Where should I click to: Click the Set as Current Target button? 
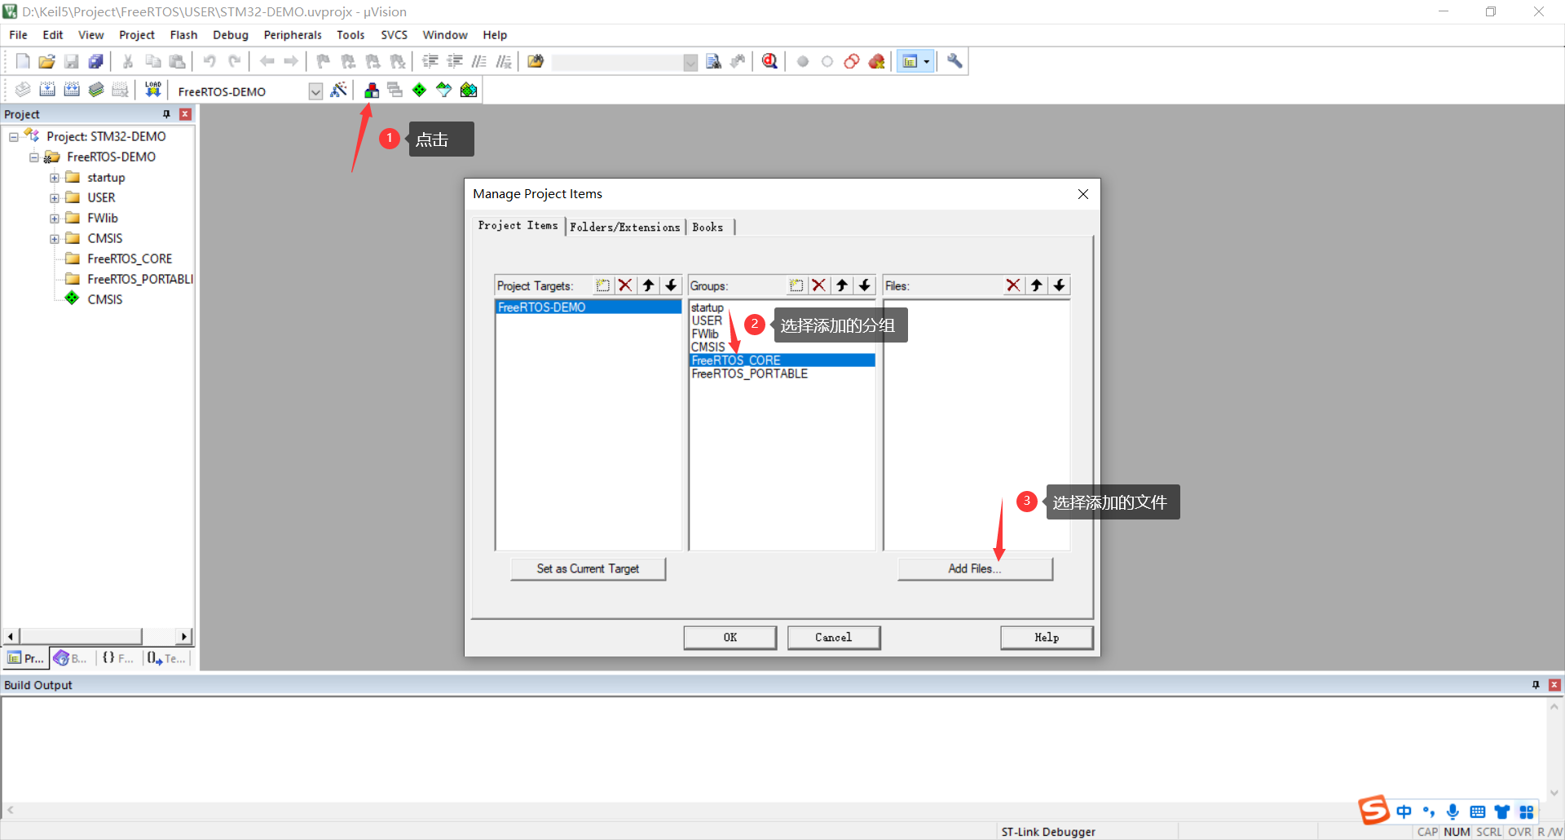[x=588, y=568]
